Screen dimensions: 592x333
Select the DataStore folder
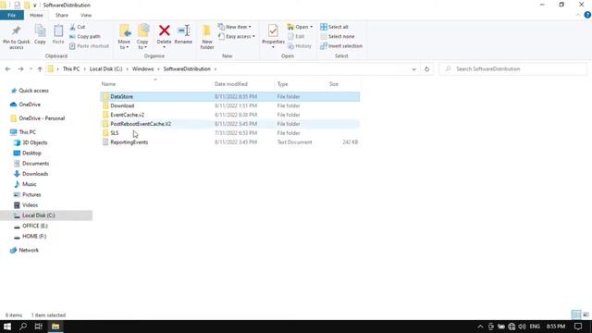pyautogui.click(x=230, y=96)
